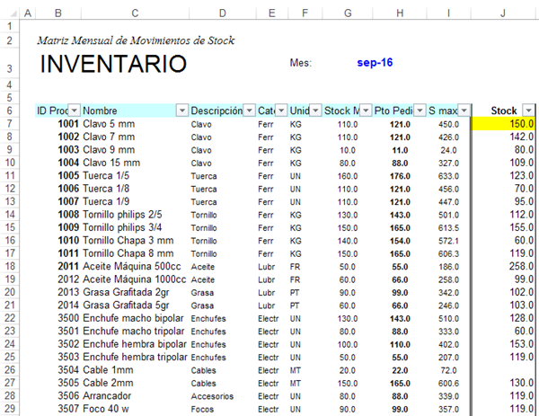Show filter options for the Cate column
This screenshot has width=539, height=416.
coord(281,111)
